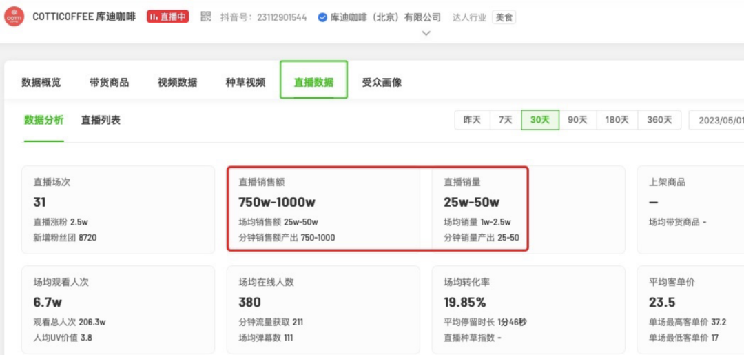744x355 pixels.
Task: Click the red 直播中 live badge
Action: click(x=167, y=17)
